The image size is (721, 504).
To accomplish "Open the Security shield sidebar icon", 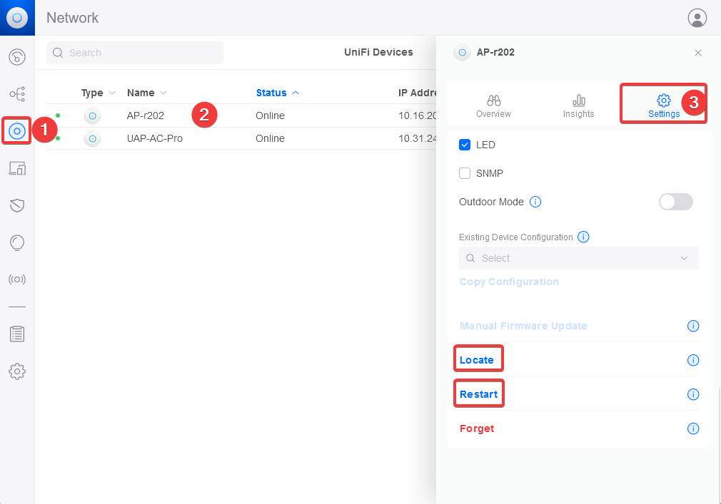I will pos(17,205).
